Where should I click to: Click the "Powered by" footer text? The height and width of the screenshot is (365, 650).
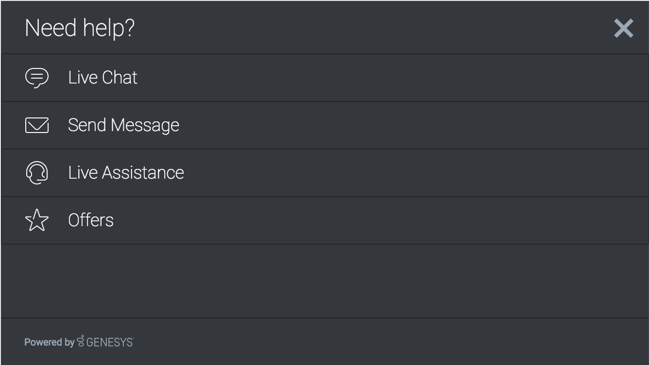click(x=49, y=342)
